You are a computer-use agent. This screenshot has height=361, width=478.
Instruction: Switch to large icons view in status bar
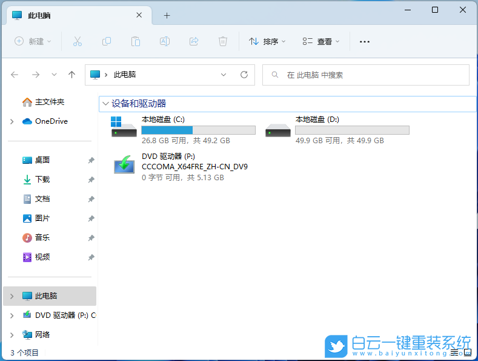tap(468, 353)
